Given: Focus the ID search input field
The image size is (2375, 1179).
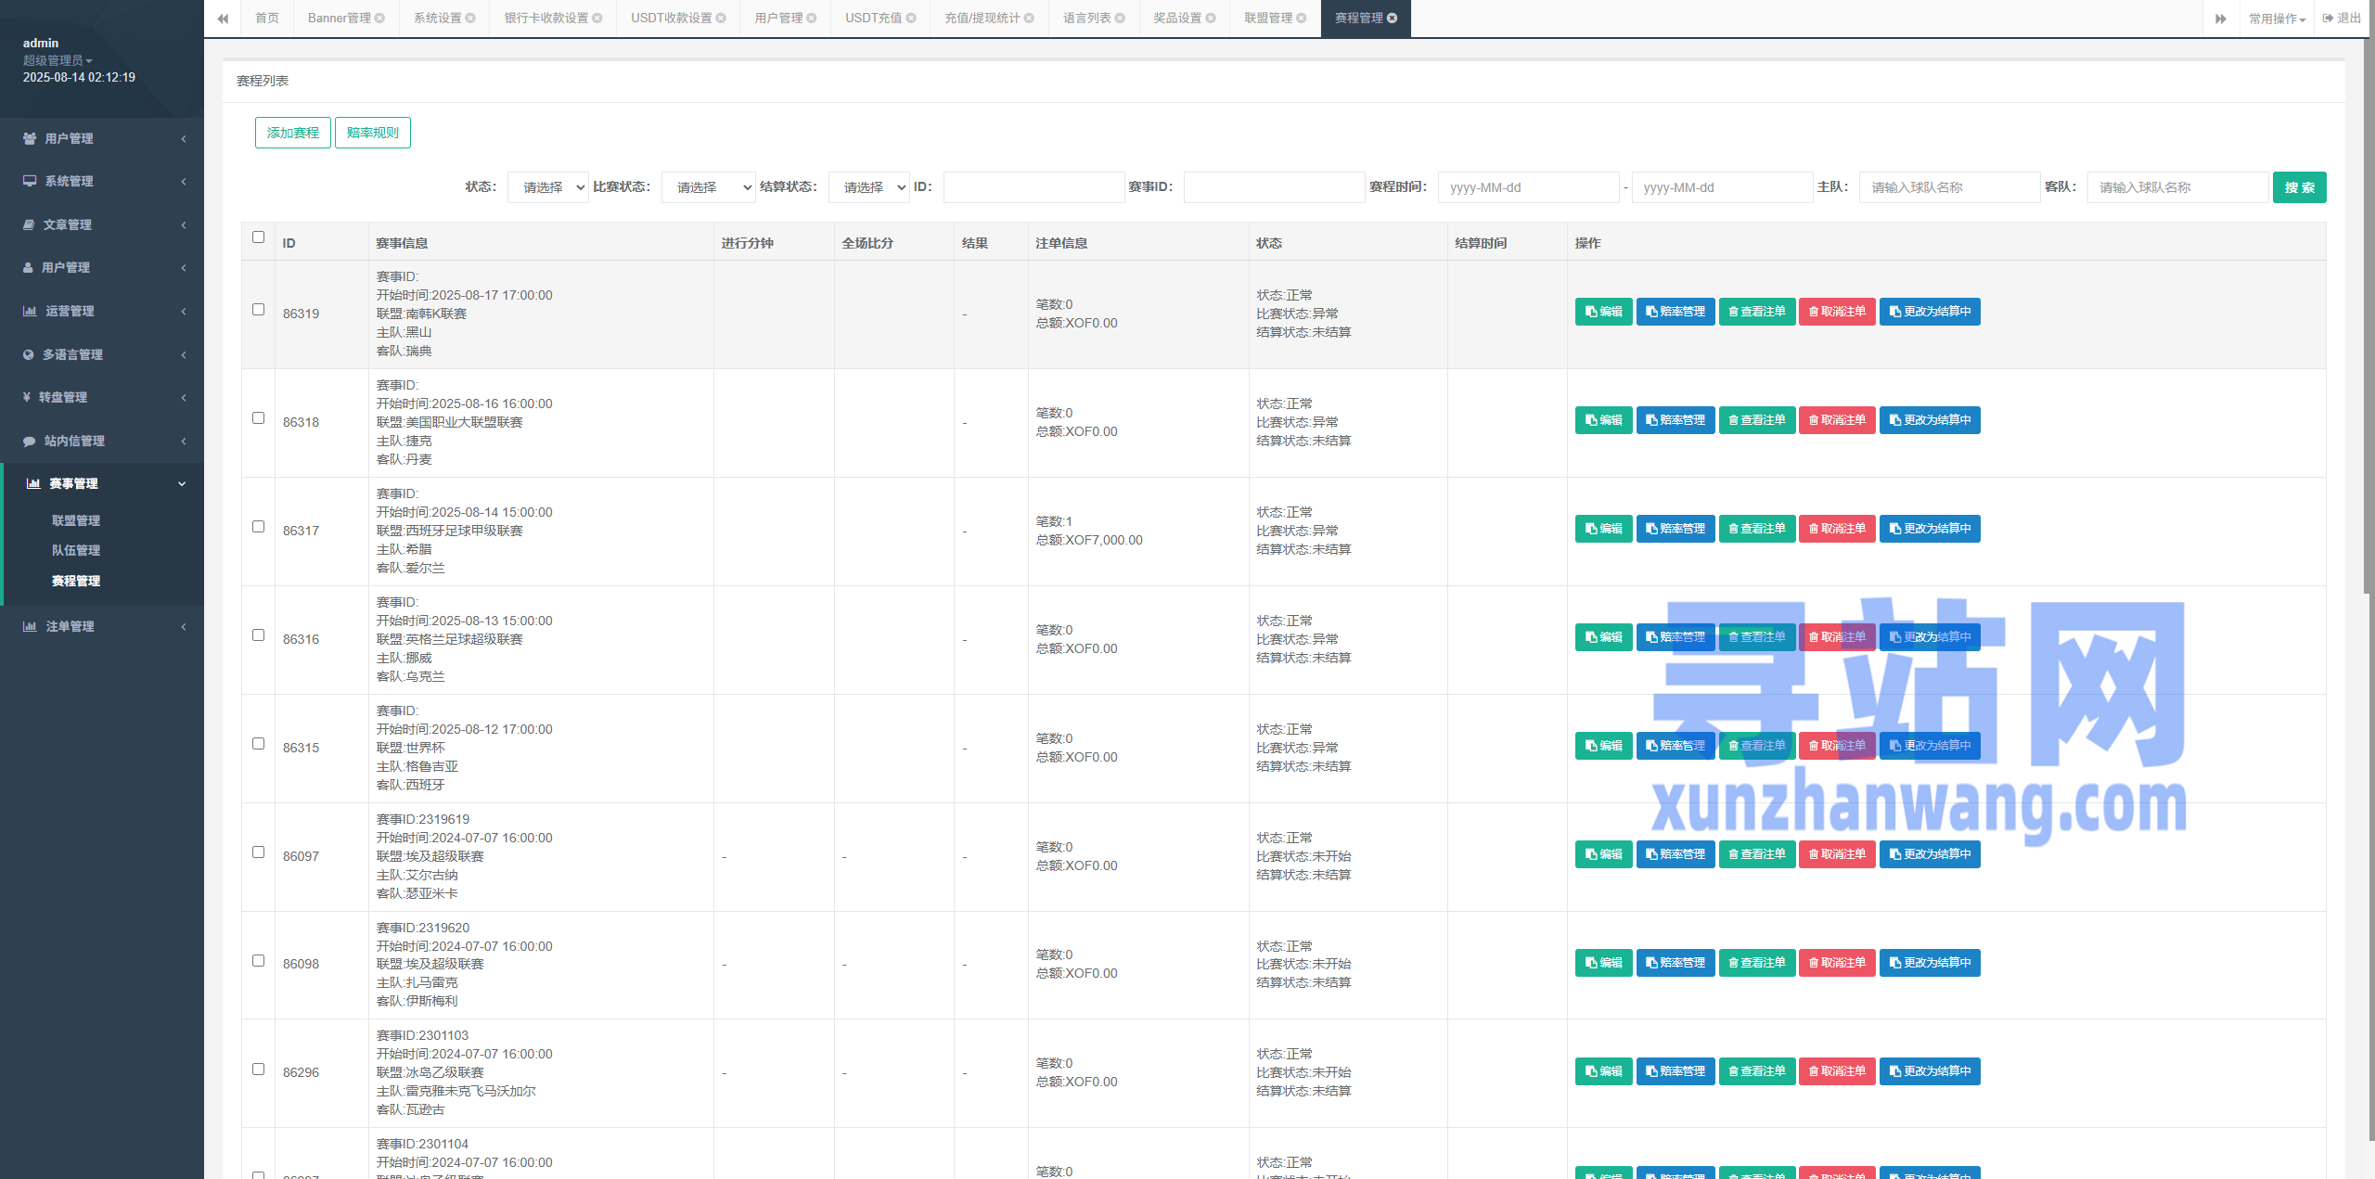Looking at the screenshot, I should (x=1033, y=187).
